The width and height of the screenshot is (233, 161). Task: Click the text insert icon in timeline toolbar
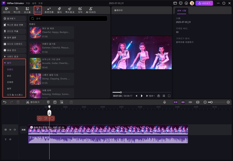point(55,102)
